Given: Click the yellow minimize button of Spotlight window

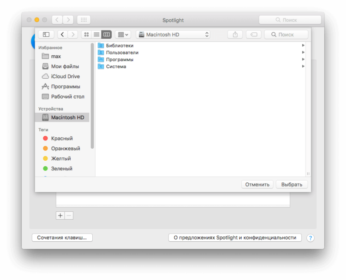Looking at the screenshot, I should [37, 20].
